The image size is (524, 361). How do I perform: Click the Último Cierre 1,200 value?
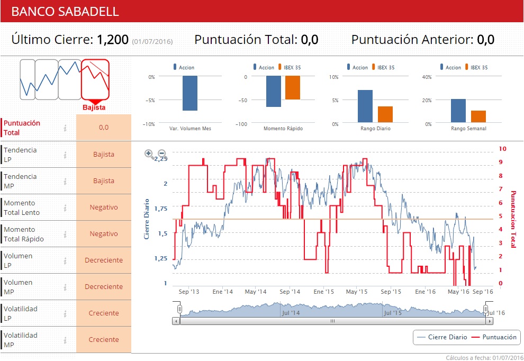pos(113,40)
